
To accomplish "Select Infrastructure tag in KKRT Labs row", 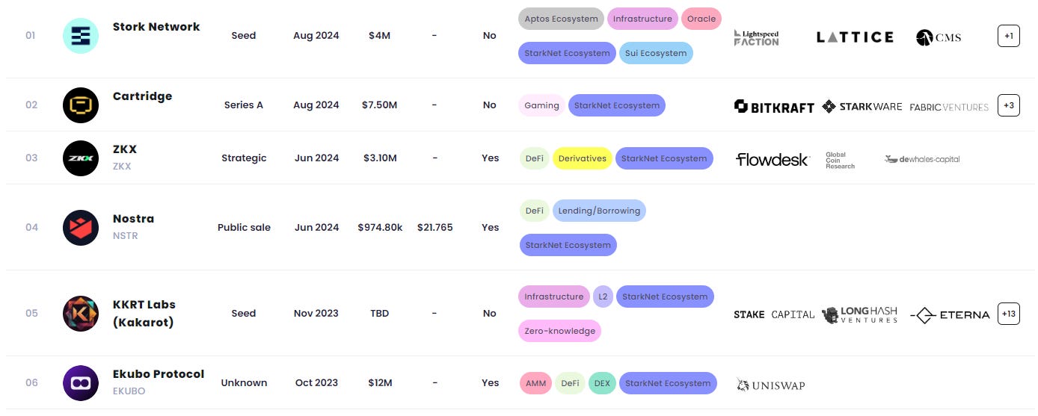I will point(553,297).
